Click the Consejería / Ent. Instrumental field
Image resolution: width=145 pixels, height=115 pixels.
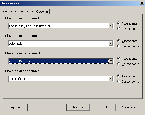(59, 26)
